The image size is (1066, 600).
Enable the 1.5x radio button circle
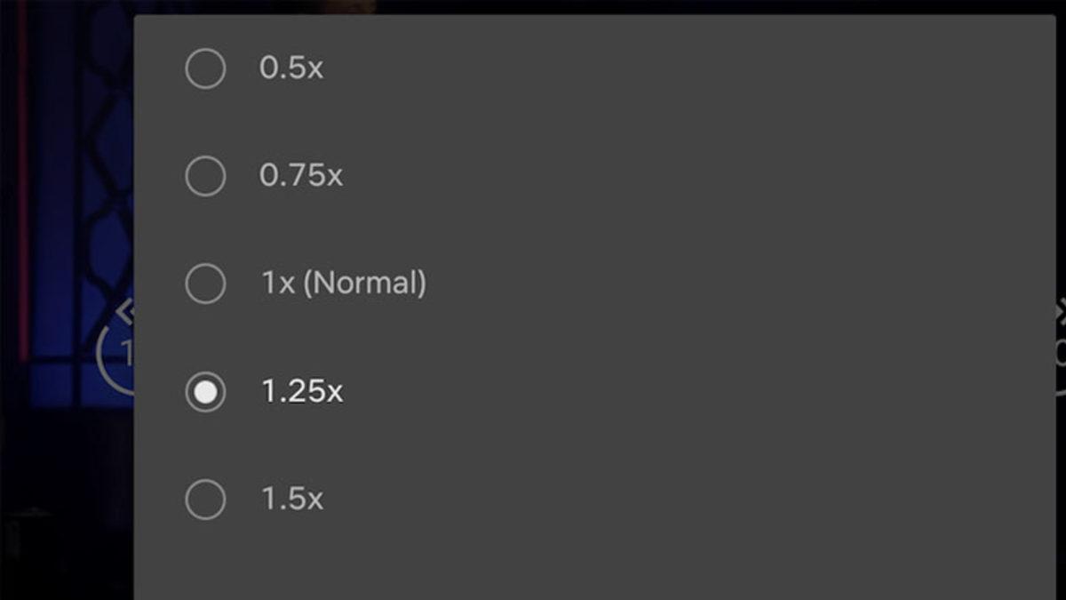click(205, 500)
